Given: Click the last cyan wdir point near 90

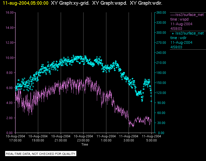Looking at the screenshot, I should tap(151, 101).
